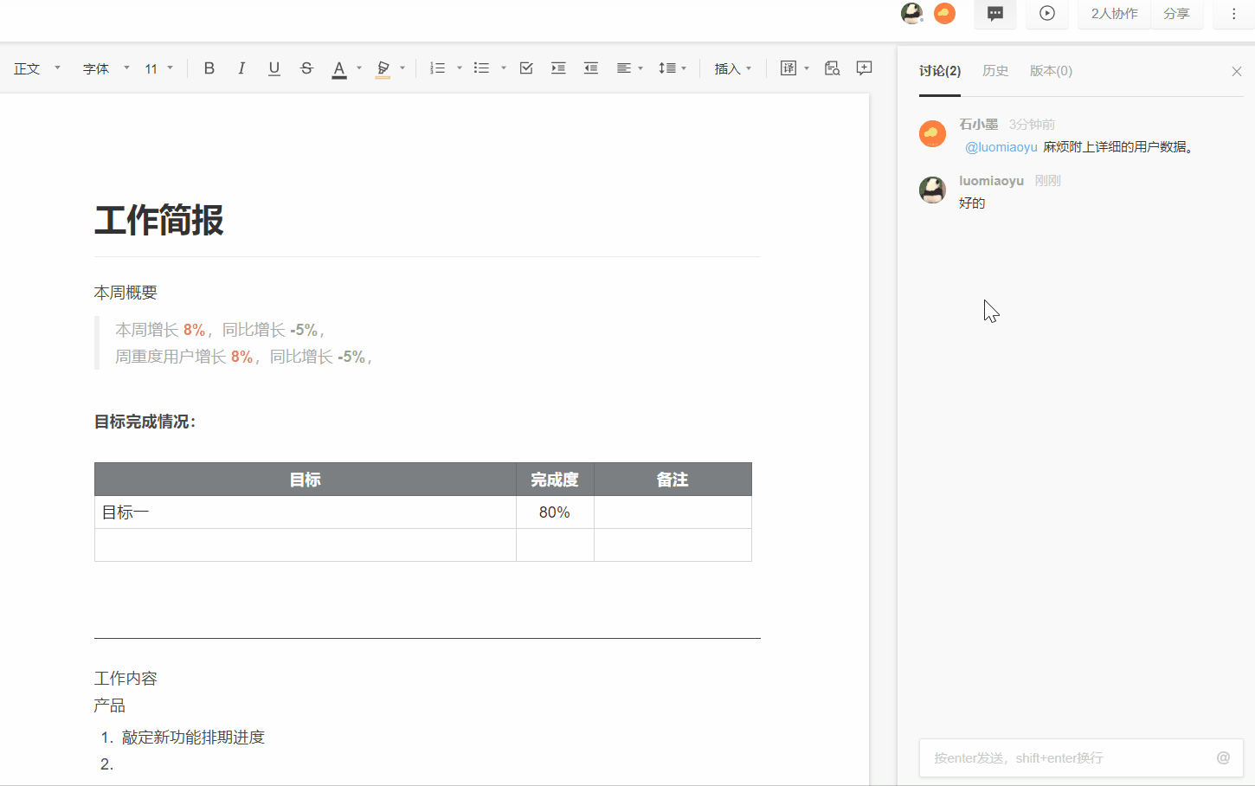Toggle strikethrough formatting
Viewport: 1255px width, 786px height.
(x=306, y=68)
